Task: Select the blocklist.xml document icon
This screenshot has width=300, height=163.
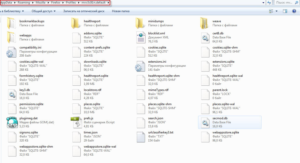Action: (x=141, y=37)
